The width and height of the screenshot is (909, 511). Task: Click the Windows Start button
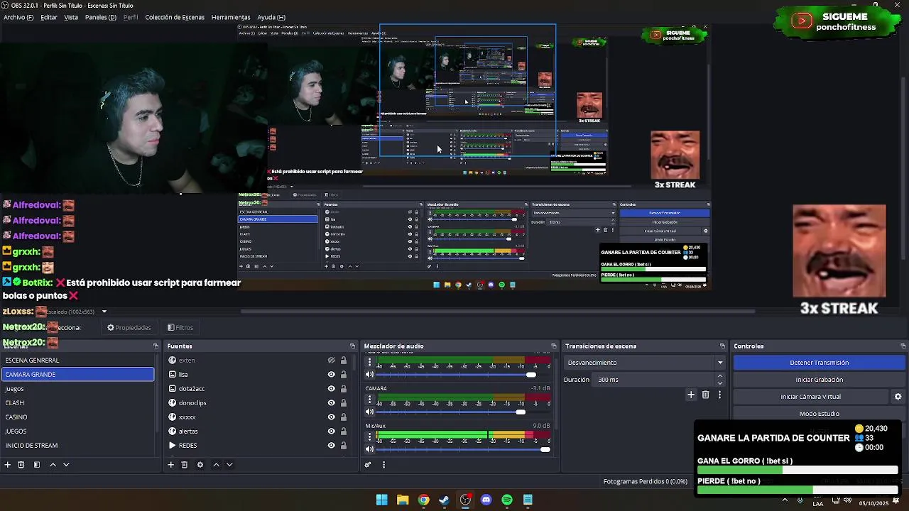click(x=381, y=500)
